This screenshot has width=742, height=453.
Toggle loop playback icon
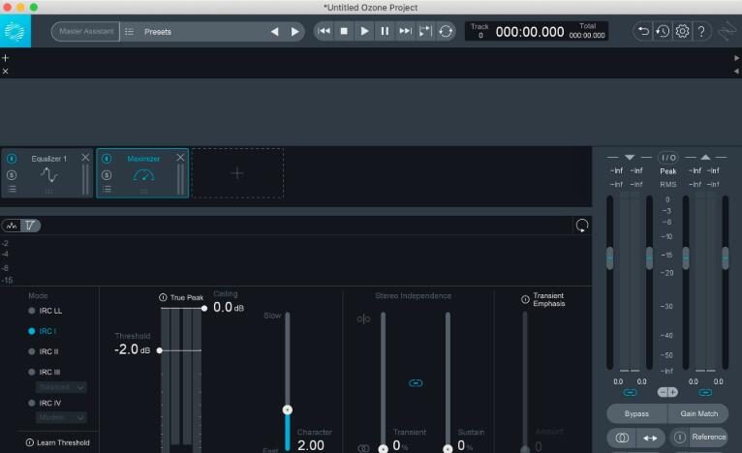446,31
